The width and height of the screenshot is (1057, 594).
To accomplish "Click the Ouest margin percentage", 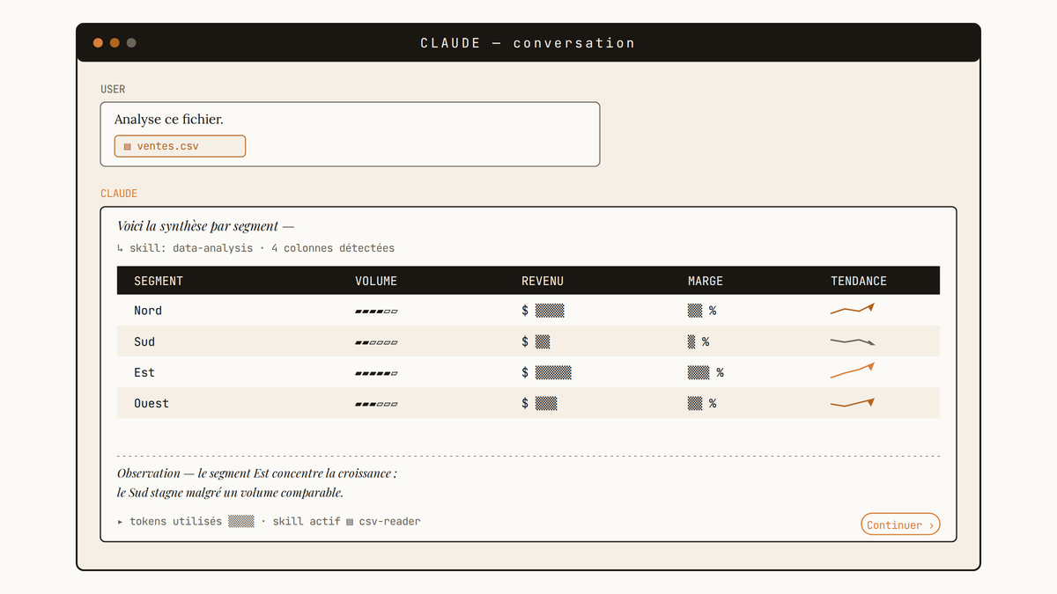I will click(702, 403).
